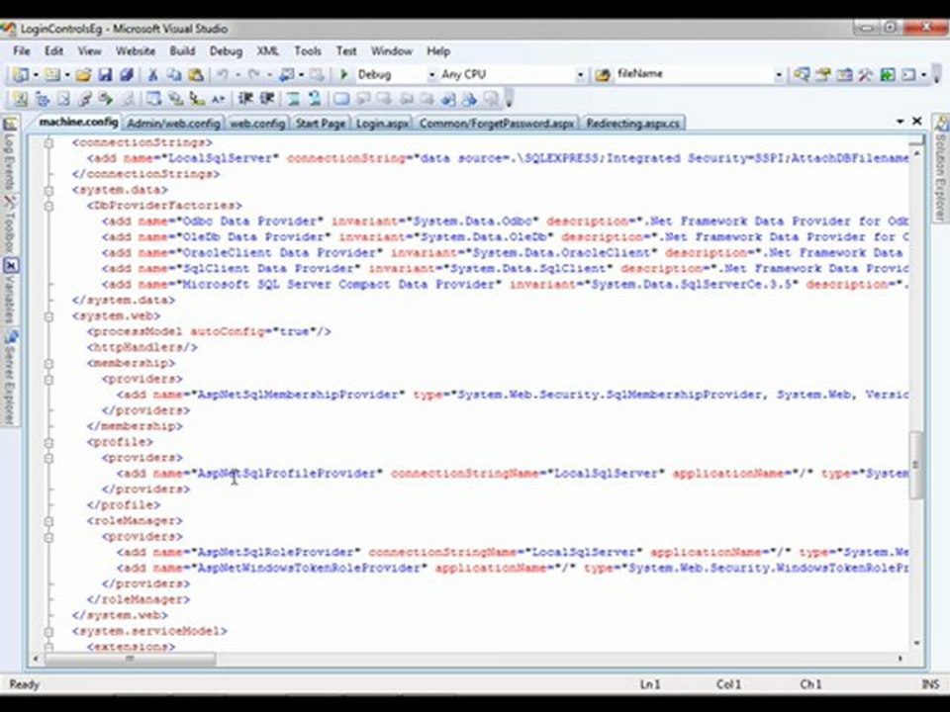Switch to the Redirecting.aspx.cs tab
Screen dimensions: 950x712
(632, 124)
